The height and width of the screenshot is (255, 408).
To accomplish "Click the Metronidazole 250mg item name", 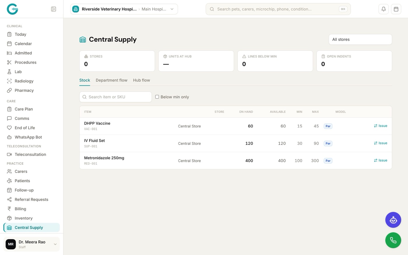I will point(104,158).
